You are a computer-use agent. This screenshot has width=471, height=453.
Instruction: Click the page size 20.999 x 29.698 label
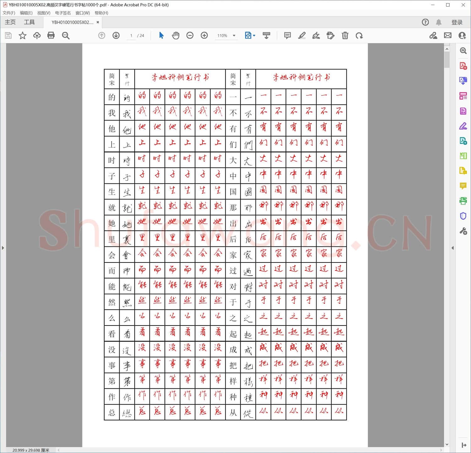[31, 450]
